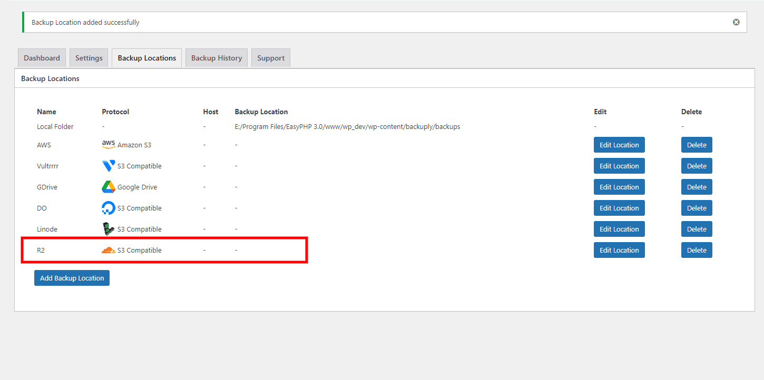The height and width of the screenshot is (380, 764).
Task: Click the DigitalOcean icon in the DO row
Action: tap(108, 207)
